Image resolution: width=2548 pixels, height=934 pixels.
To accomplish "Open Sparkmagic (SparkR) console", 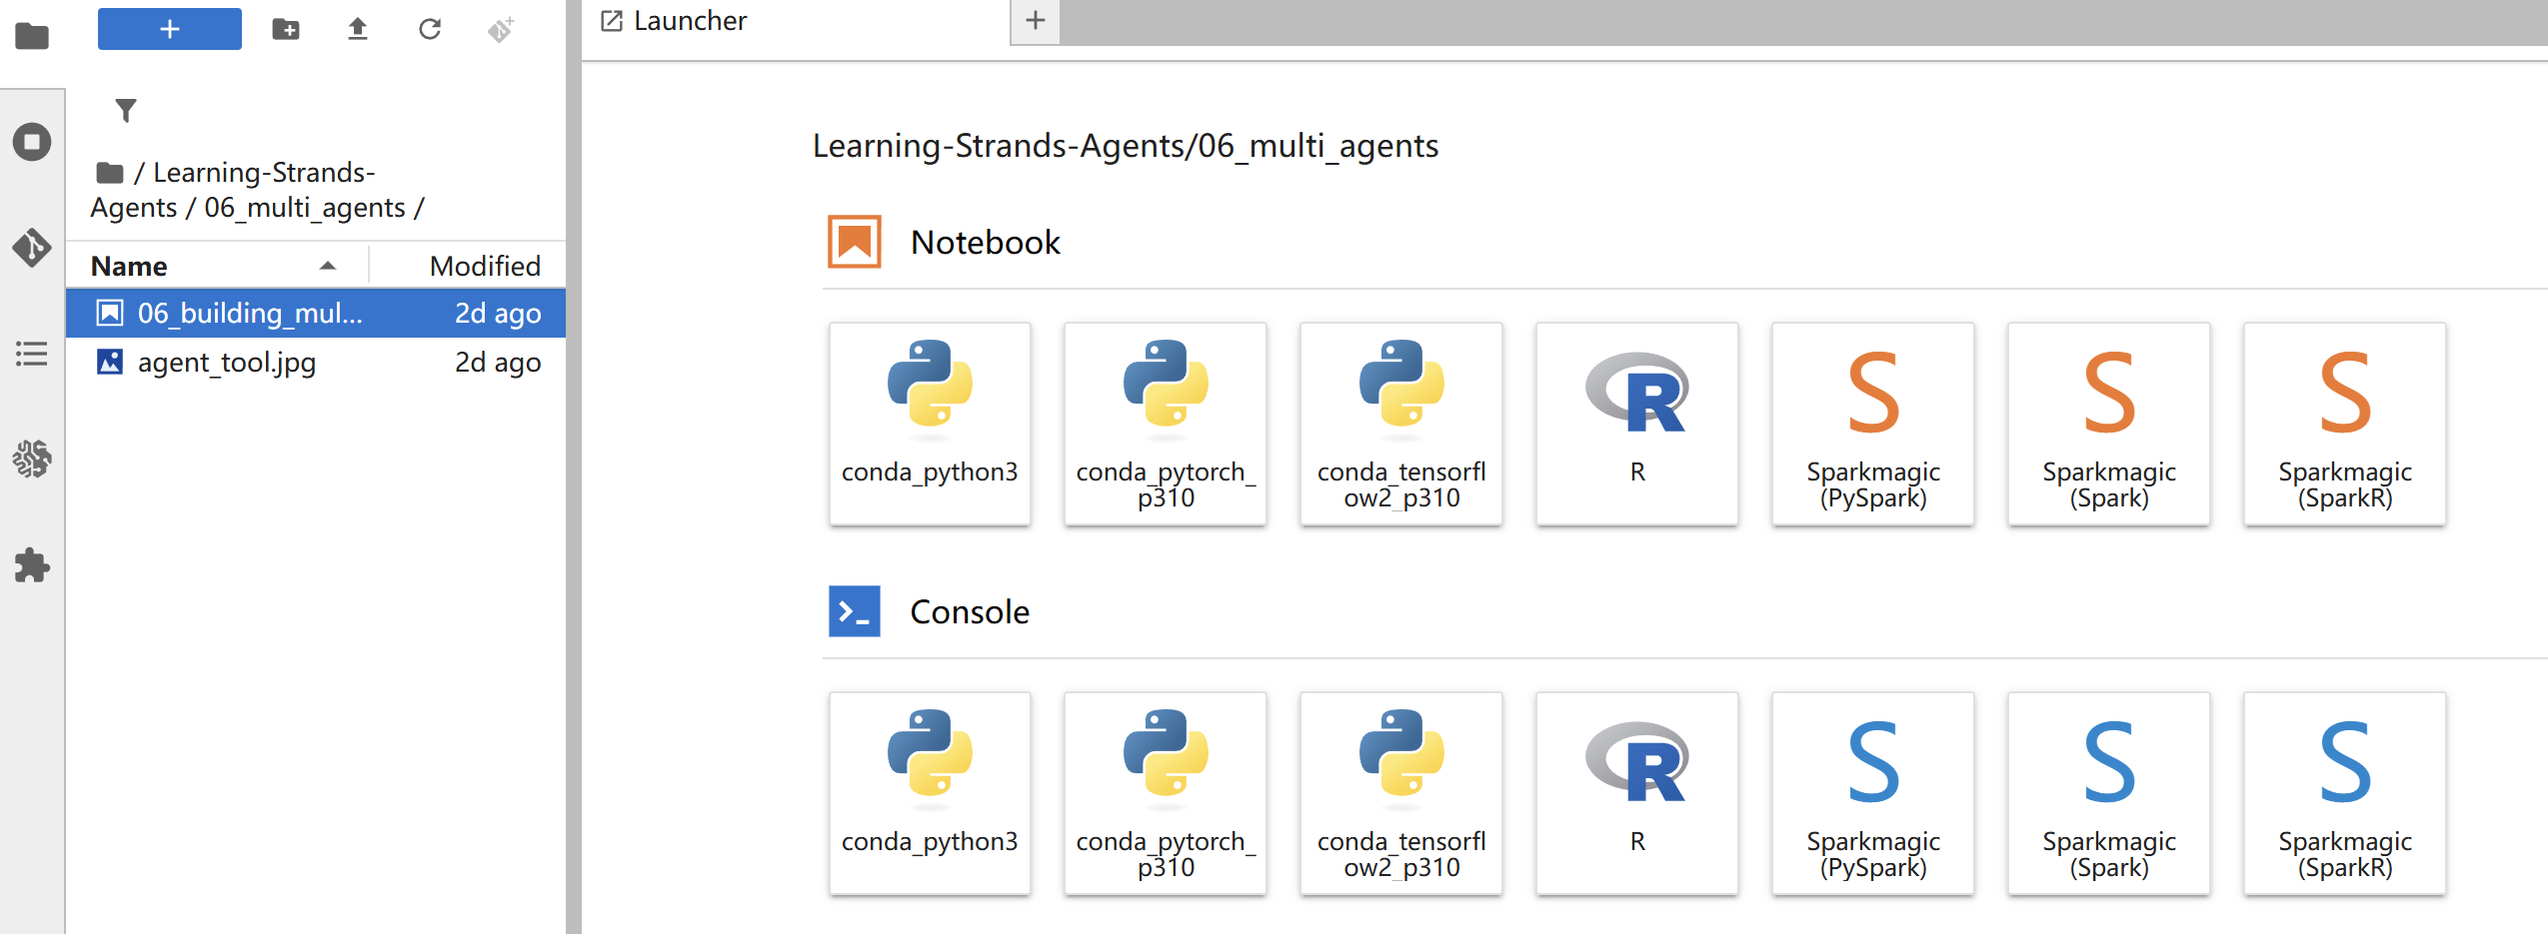I will (2345, 793).
